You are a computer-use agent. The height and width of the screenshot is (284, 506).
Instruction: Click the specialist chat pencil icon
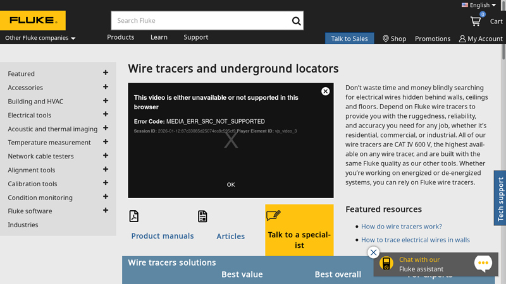[273, 215]
